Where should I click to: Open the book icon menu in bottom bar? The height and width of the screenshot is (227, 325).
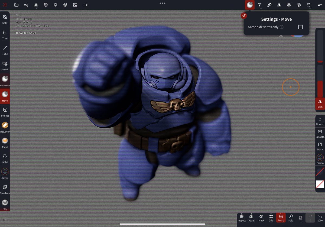300,218
